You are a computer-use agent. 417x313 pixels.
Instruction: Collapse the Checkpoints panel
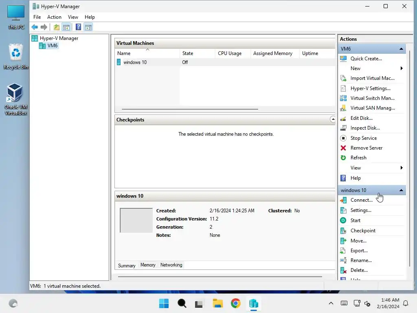pos(333,119)
